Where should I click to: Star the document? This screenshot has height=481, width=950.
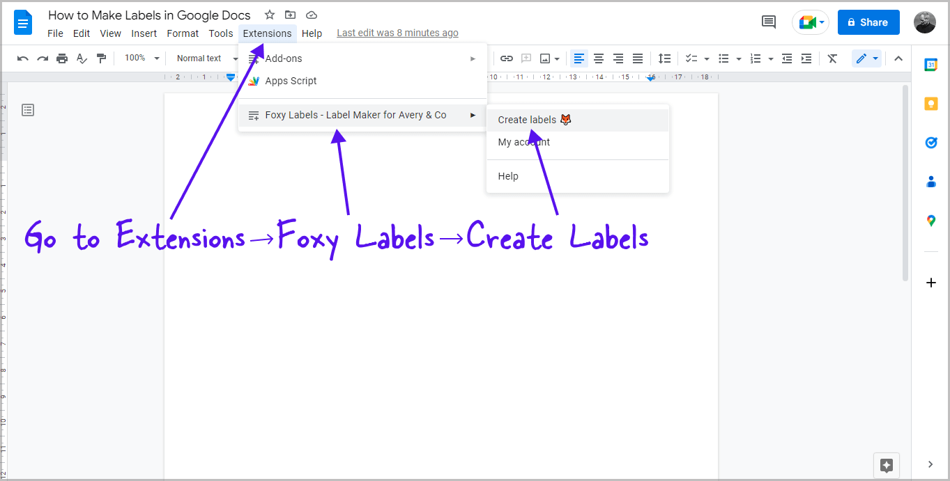269,14
